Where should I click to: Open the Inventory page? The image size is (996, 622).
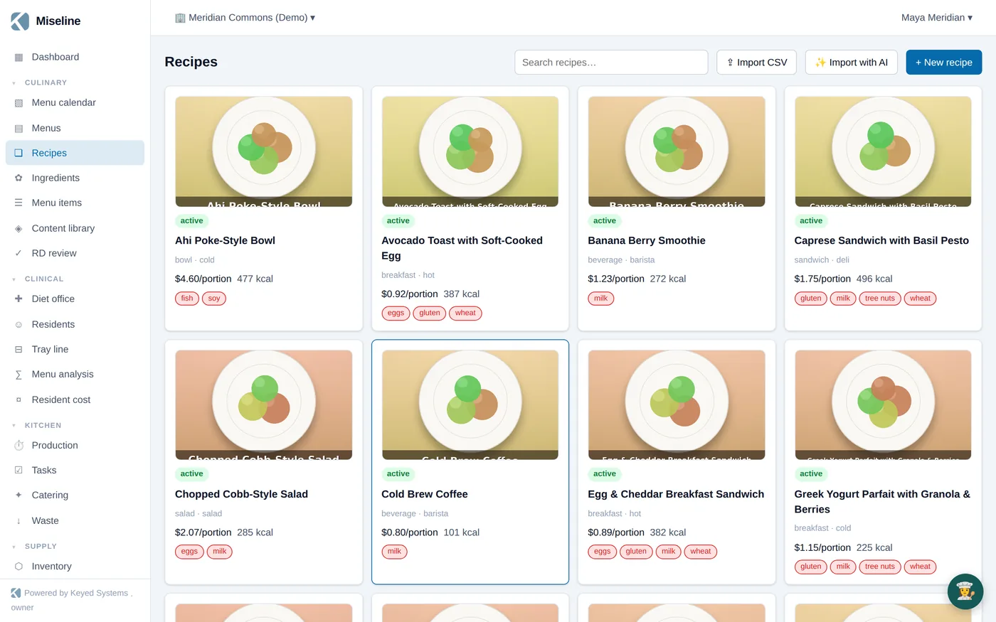tap(75, 567)
